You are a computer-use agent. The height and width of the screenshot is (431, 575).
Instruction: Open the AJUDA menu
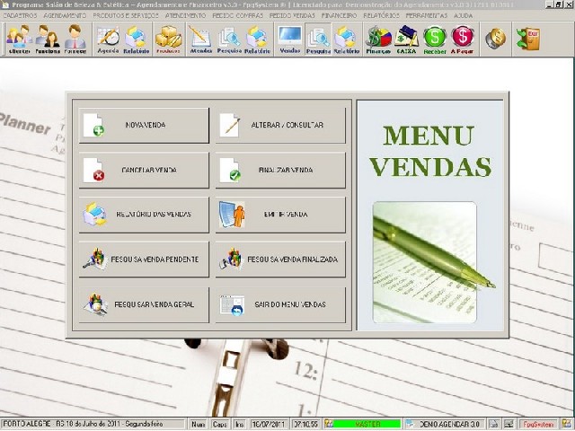point(464,16)
